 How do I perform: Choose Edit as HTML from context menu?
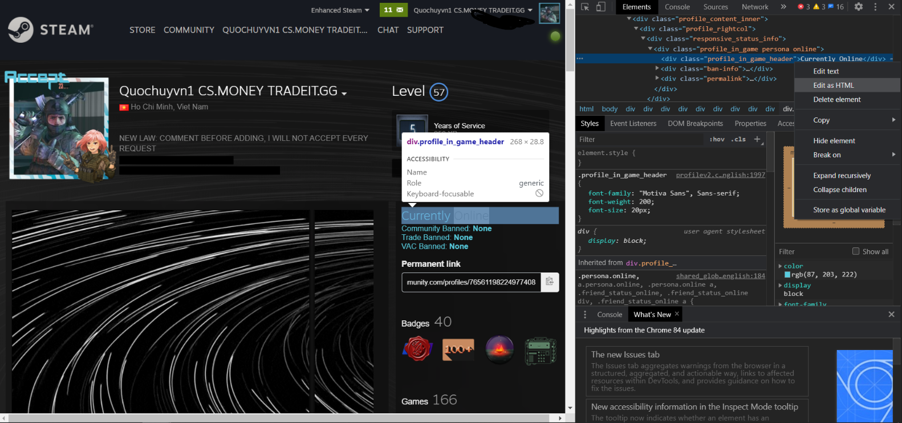pos(847,86)
